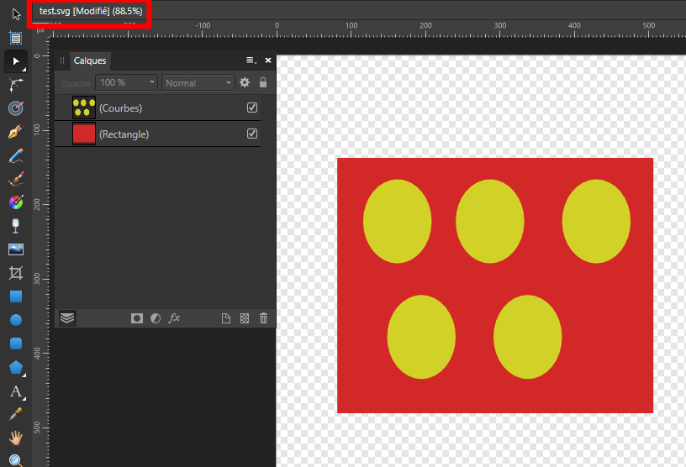Select the Zoom magnifier tool

click(16, 460)
